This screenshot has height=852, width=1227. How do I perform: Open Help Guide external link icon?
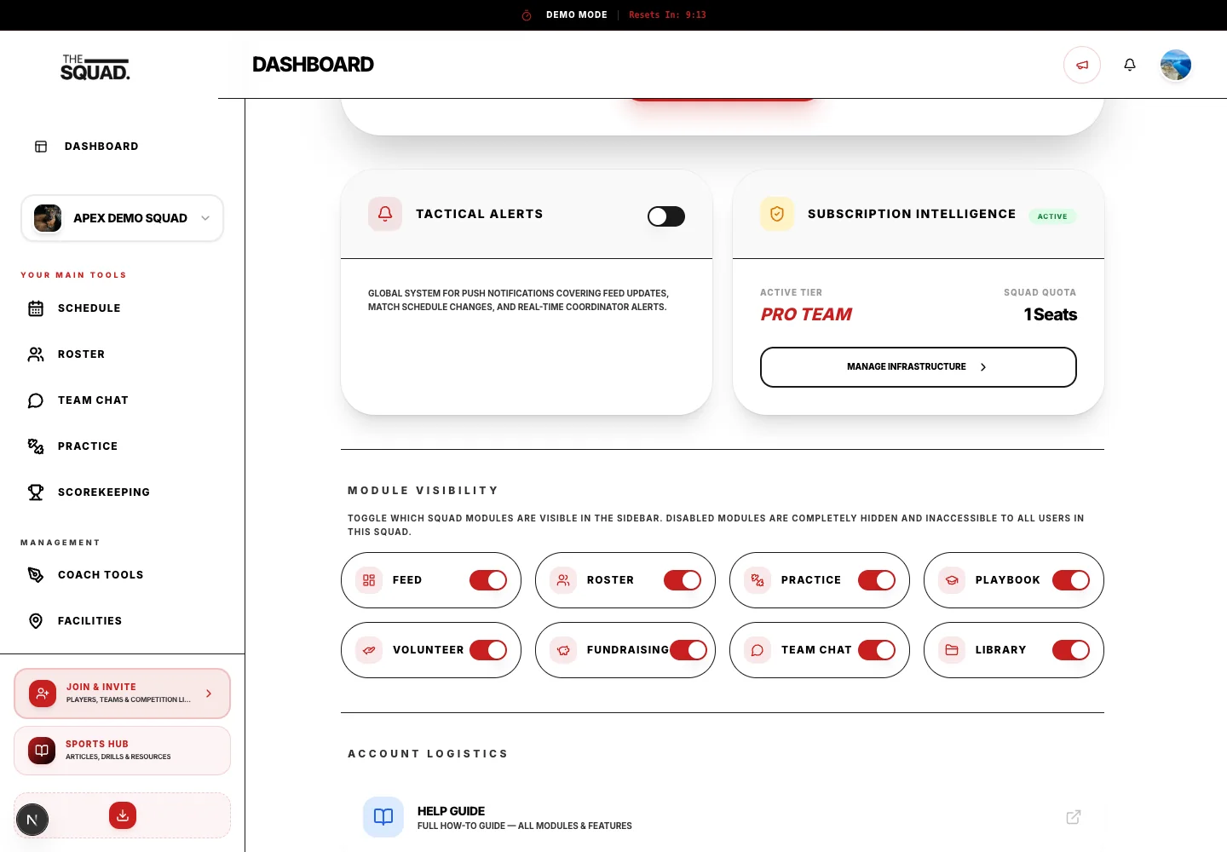1074,817
